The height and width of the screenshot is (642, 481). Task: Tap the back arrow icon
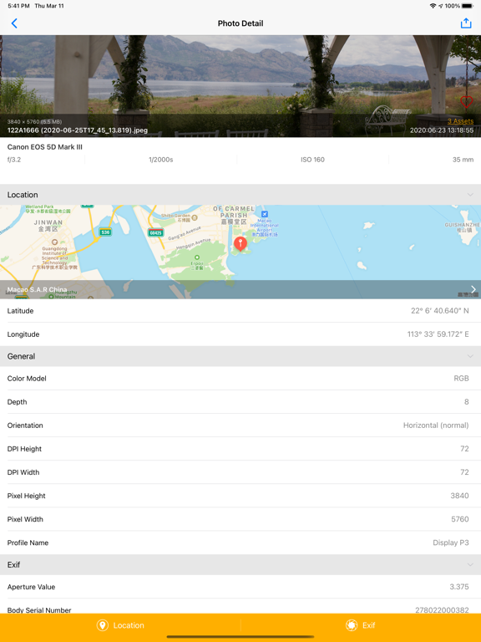point(14,23)
